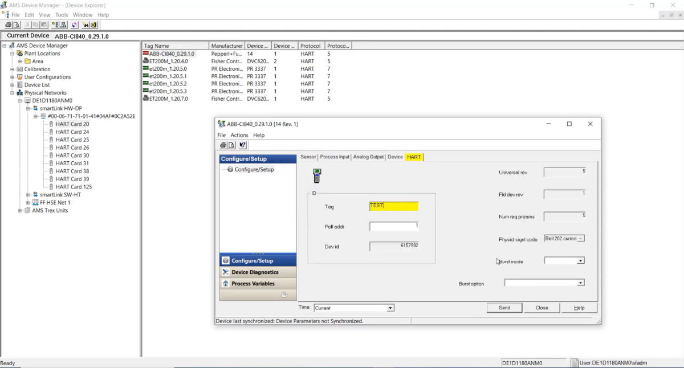The height and width of the screenshot is (368, 684).
Task: Click the What's This help pointer icon
Action: point(243,145)
